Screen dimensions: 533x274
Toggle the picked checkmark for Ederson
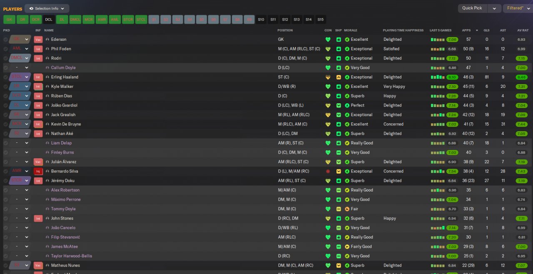(x=5, y=40)
